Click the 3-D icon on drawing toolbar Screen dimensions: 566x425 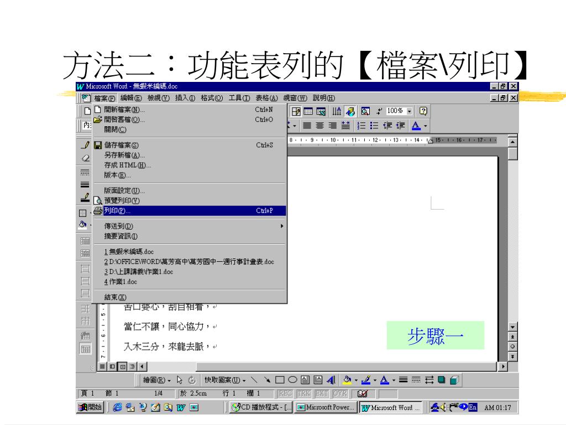click(x=454, y=380)
